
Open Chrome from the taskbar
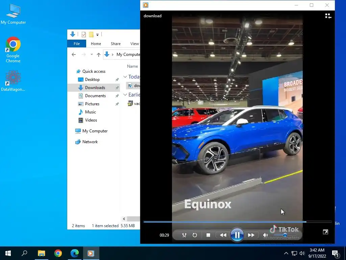[x=58, y=253]
